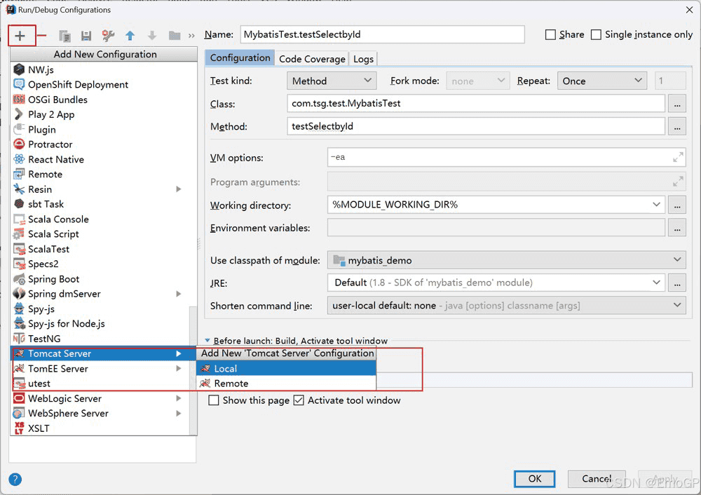Click the browse button next to Class field

click(677, 104)
